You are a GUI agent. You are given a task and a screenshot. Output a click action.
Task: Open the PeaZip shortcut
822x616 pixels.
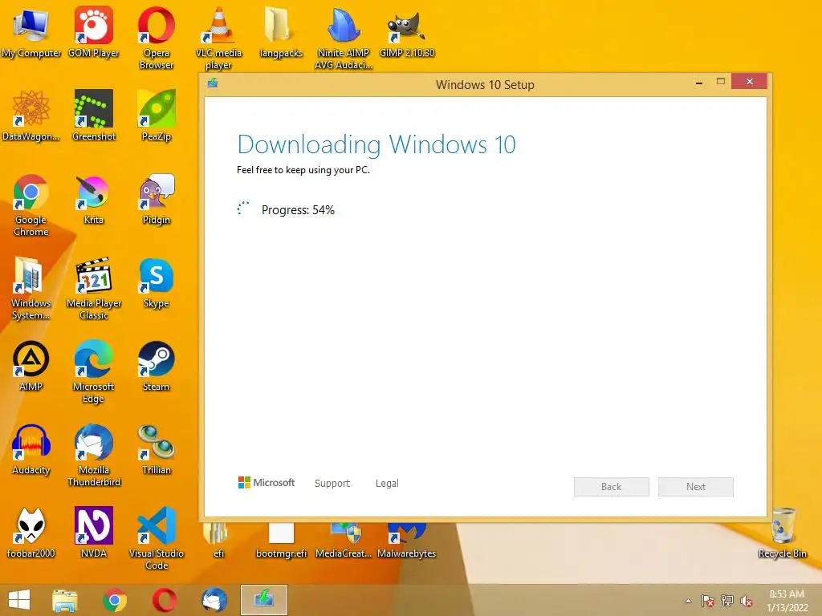coord(157,115)
